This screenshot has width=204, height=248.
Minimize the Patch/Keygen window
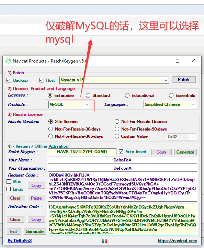[162, 61]
